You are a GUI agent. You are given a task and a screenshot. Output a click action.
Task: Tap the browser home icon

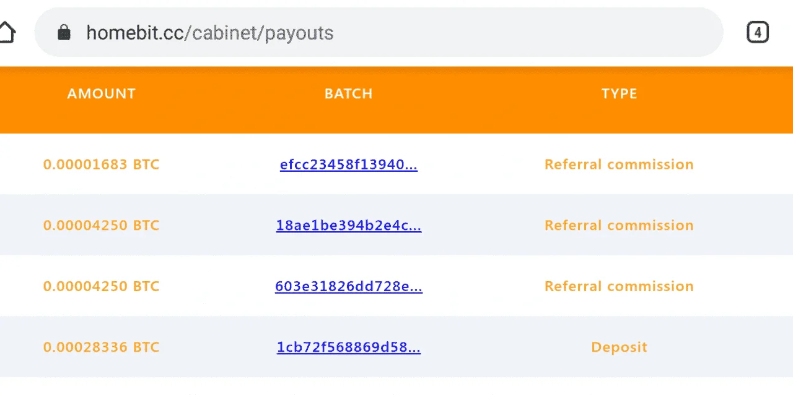click(x=5, y=32)
